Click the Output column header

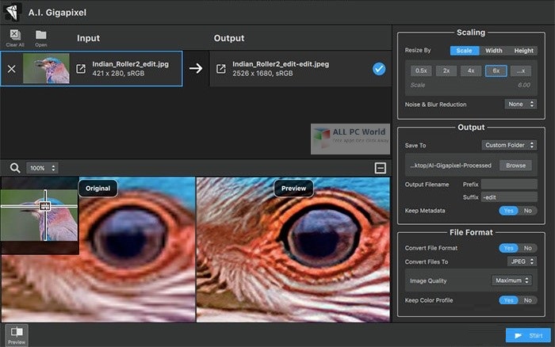point(229,38)
